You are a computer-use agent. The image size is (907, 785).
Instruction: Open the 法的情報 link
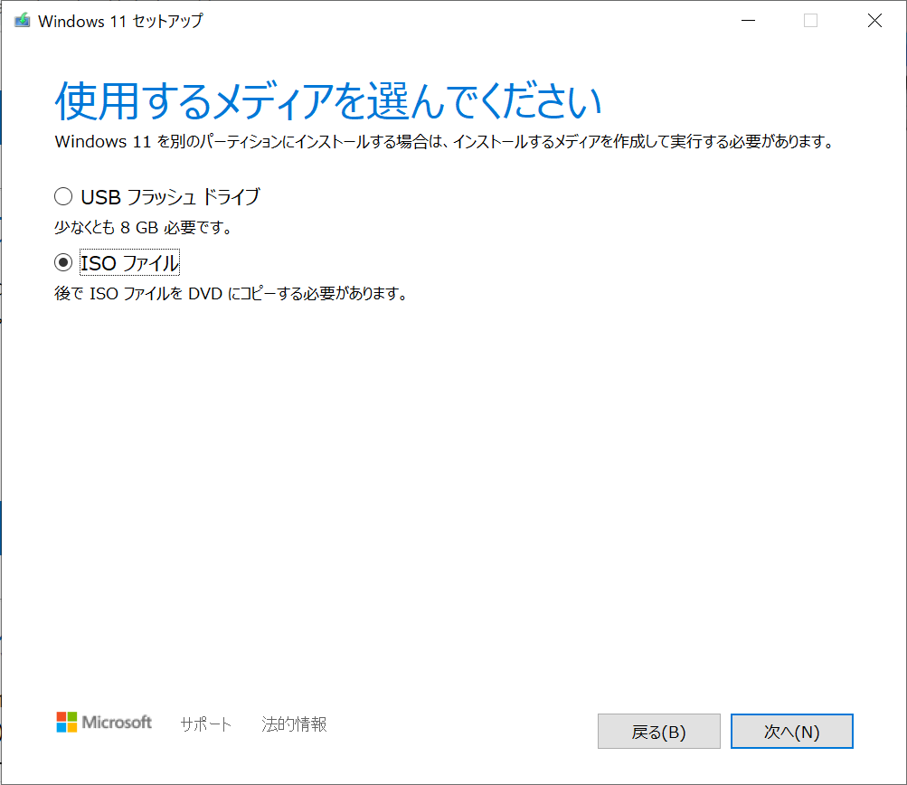(294, 724)
